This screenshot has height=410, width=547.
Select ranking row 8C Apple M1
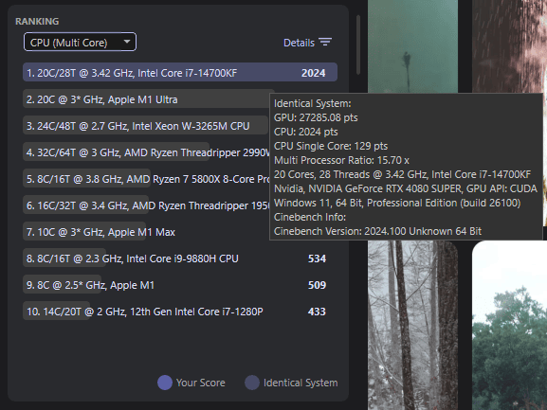[180, 285]
